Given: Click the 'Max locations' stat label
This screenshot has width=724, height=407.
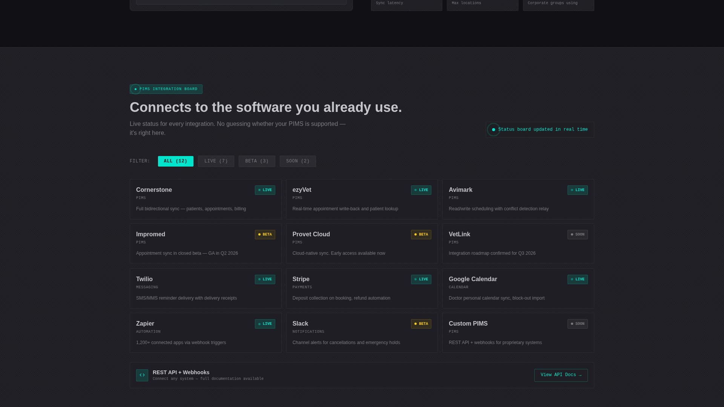Looking at the screenshot, I should click(x=466, y=3).
